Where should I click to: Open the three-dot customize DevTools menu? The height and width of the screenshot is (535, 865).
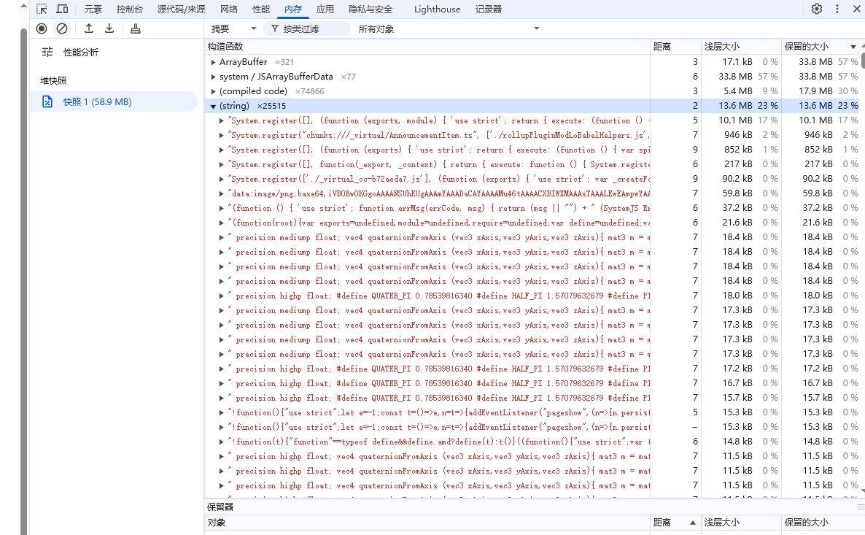point(837,9)
